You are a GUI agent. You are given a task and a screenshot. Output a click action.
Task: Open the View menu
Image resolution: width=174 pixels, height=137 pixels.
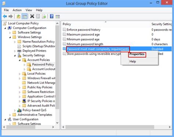(x=29, y=10)
